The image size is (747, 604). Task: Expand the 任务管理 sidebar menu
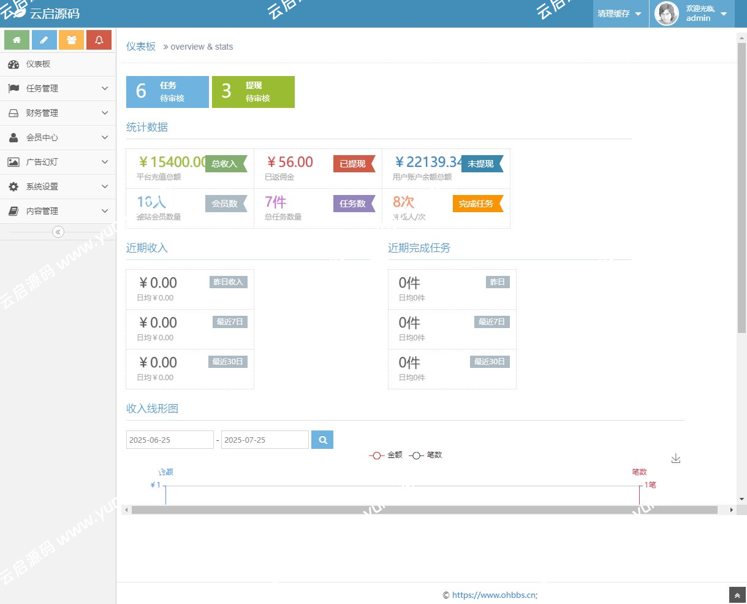coord(58,88)
